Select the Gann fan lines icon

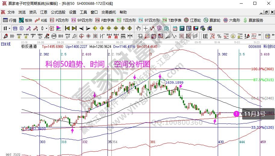tap(147, 36)
